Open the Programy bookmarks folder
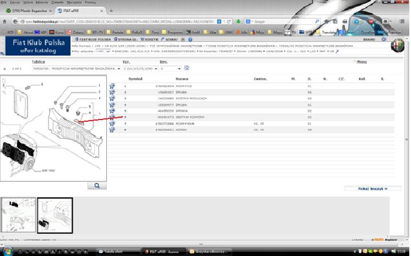Viewport: 411px width, 256px height. 173,32
